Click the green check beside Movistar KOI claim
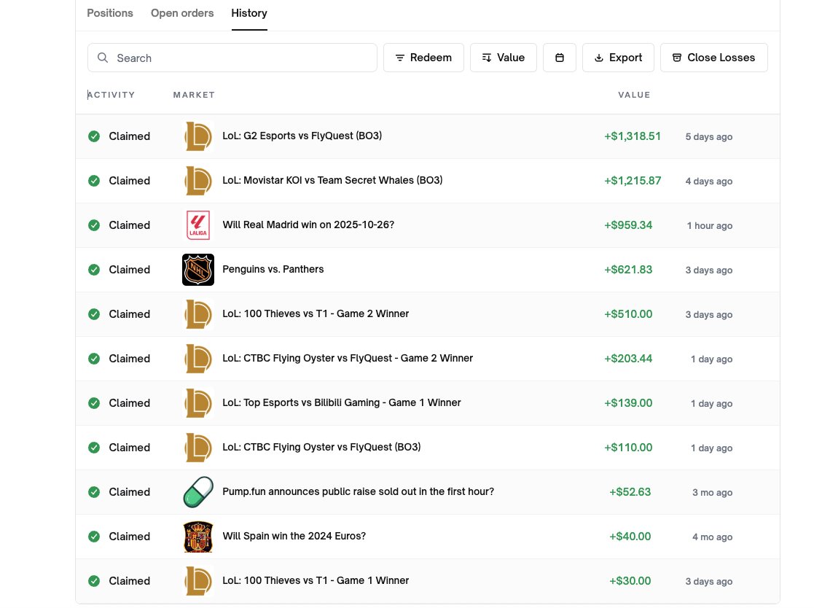814x608 pixels. [x=94, y=181]
